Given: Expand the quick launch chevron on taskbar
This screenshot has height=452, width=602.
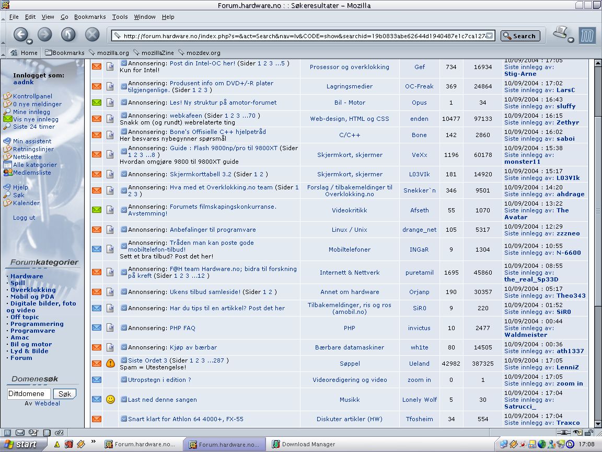Looking at the screenshot, I should pyautogui.click(x=94, y=442).
